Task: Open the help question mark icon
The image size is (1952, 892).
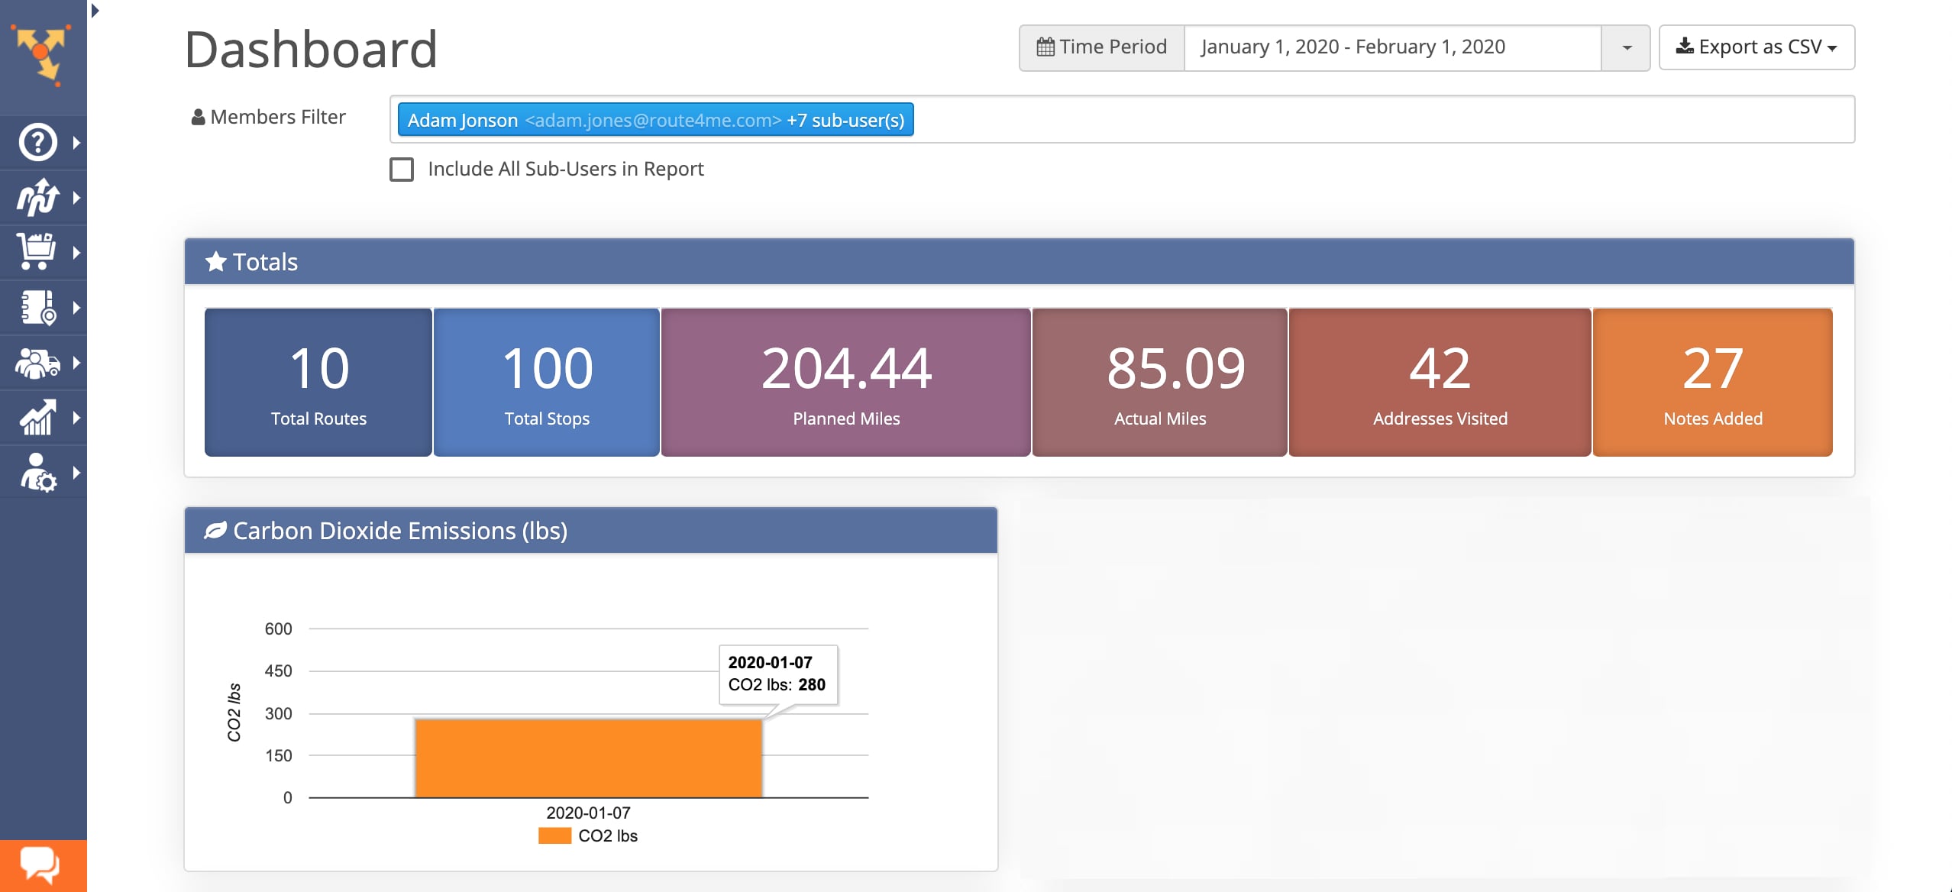Action: coord(37,142)
